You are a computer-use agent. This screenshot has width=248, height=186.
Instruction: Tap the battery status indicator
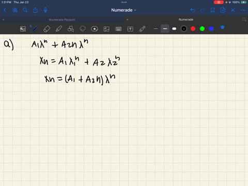click(243, 2)
